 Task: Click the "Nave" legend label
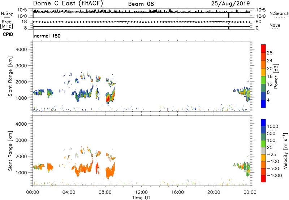click(275, 25)
